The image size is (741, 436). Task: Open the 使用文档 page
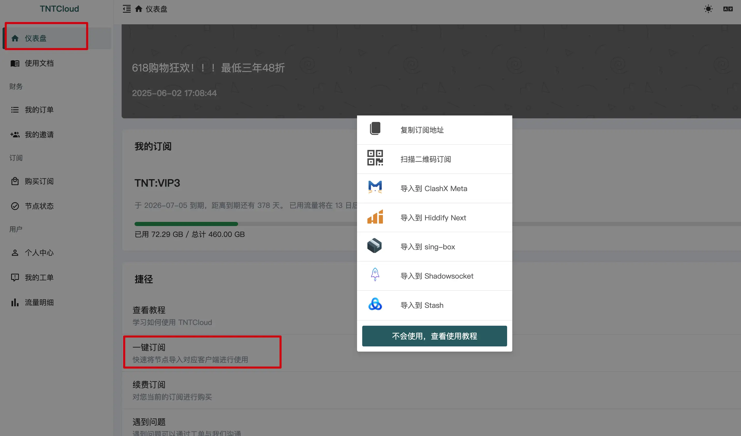(39, 63)
